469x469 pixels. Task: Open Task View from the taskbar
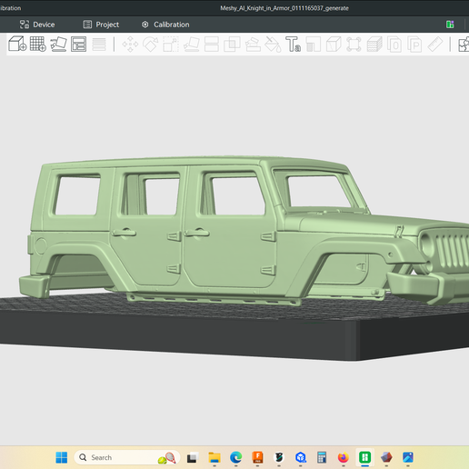(193, 457)
